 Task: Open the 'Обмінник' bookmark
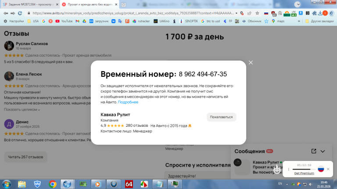251,21
